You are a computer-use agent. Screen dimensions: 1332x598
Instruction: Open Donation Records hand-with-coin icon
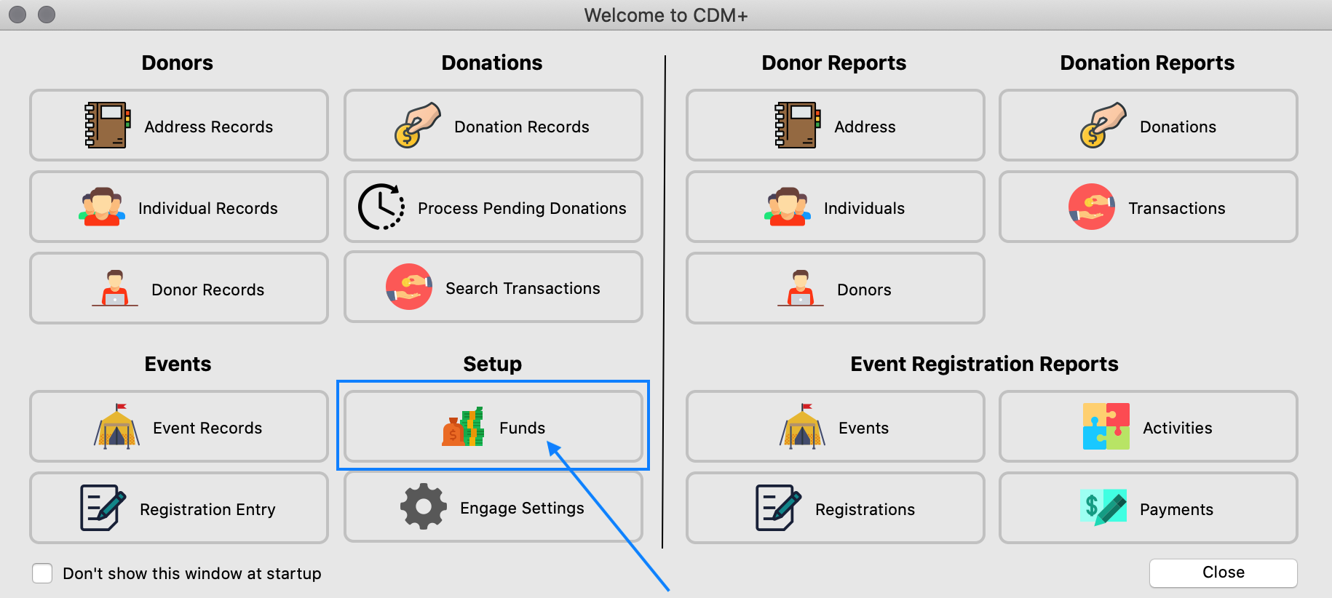click(417, 125)
